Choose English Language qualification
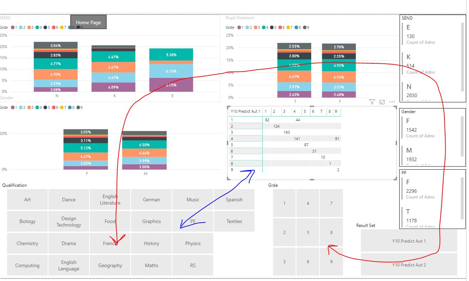The width and height of the screenshot is (469, 281). pos(69,265)
